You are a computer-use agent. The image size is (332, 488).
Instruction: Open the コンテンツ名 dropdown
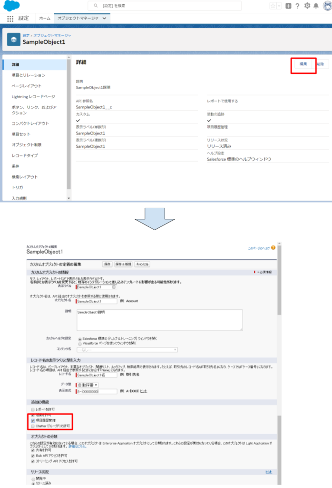coord(127,350)
